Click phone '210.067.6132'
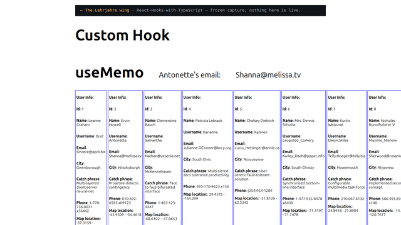Image resolution: width=401 pixels, height=225 pixels. 352,199
